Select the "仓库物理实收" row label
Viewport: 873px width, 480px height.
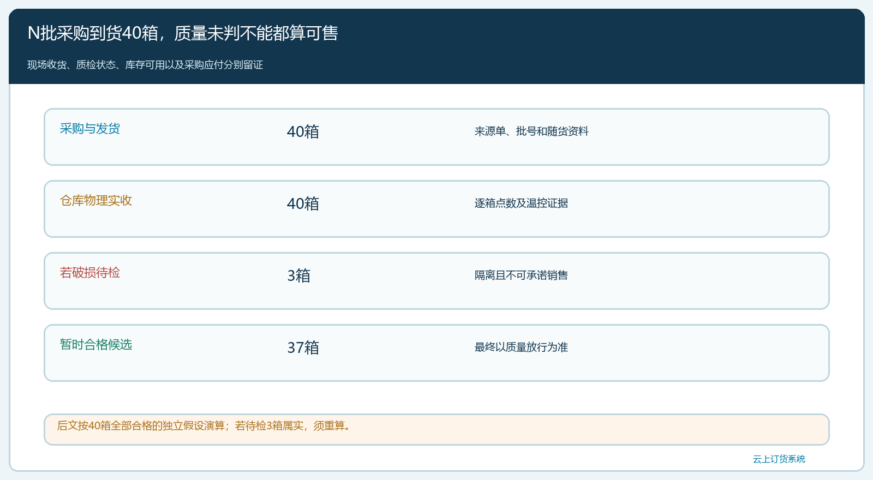pyautogui.click(x=96, y=201)
